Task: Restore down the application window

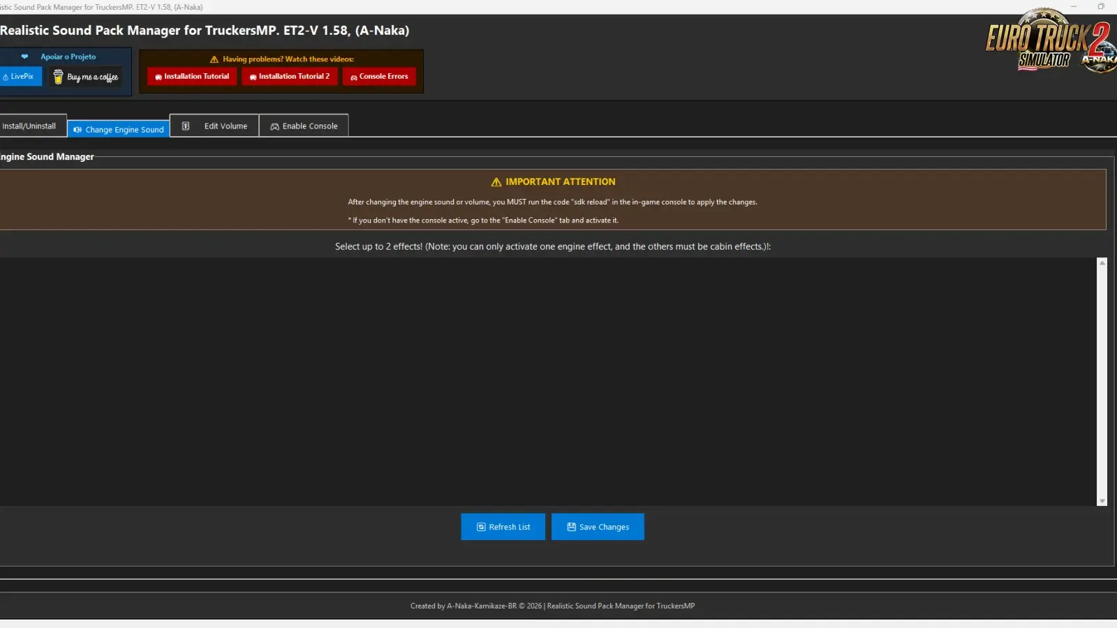Action: [1101, 7]
